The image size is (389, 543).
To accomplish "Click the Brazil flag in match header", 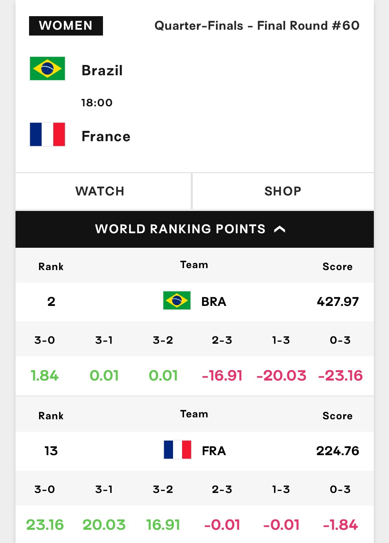I will (x=47, y=68).
